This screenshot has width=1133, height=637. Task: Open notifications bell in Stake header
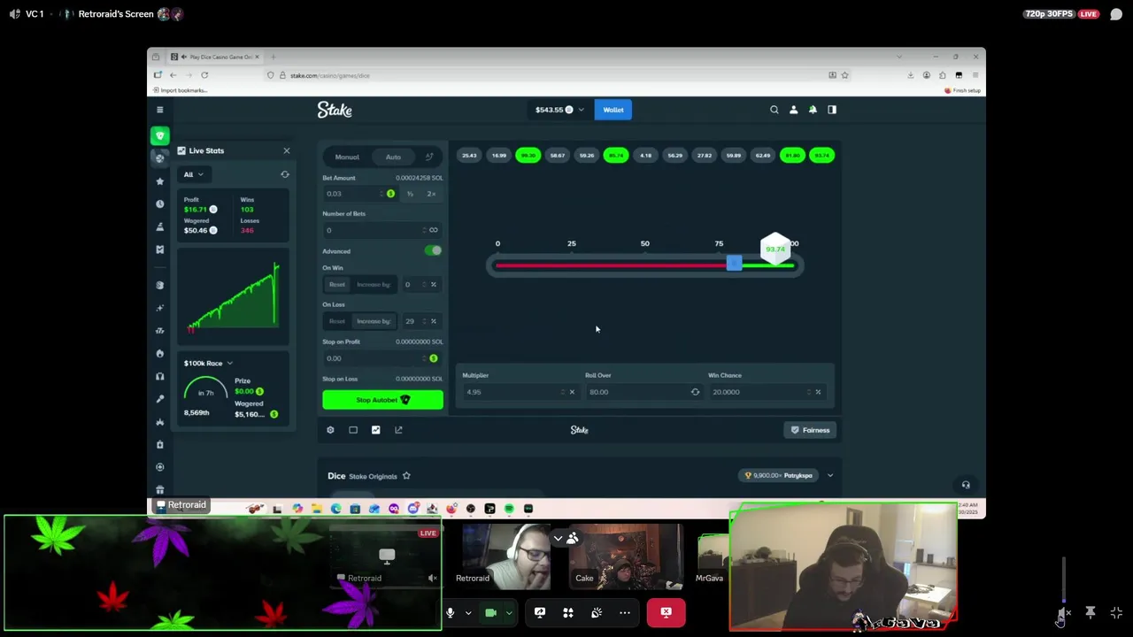click(x=813, y=110)
